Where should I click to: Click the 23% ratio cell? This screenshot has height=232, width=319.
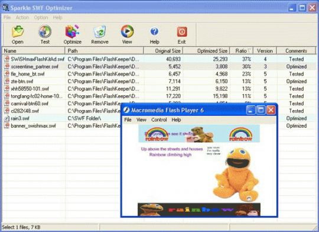tap(246, 74)
